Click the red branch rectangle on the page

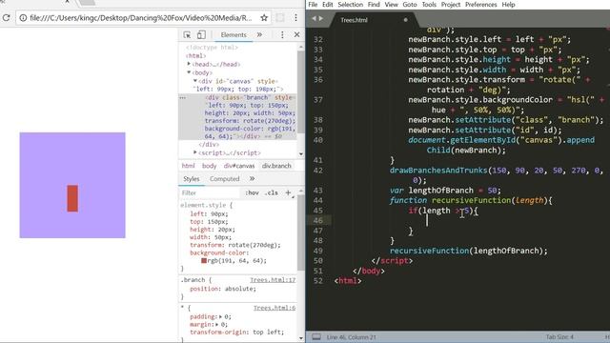click(72, 198)
